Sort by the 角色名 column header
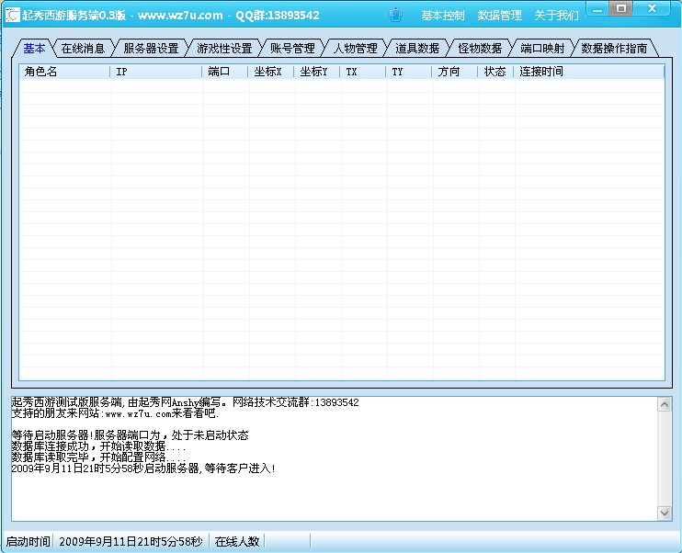This screenshot has width=682, height=553. [64, 72]
